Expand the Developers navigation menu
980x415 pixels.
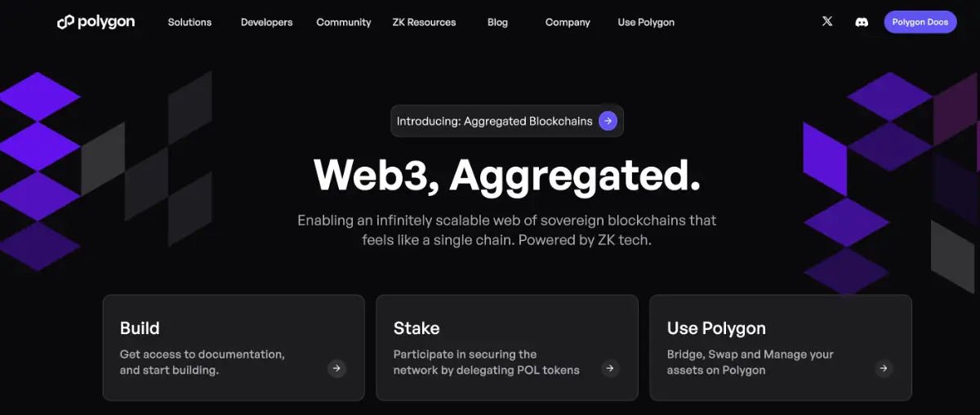tap(266, 22)
